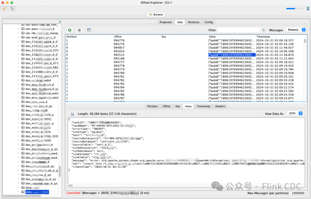Expand the dev topic ending in d_070

(x=18, y=50)
